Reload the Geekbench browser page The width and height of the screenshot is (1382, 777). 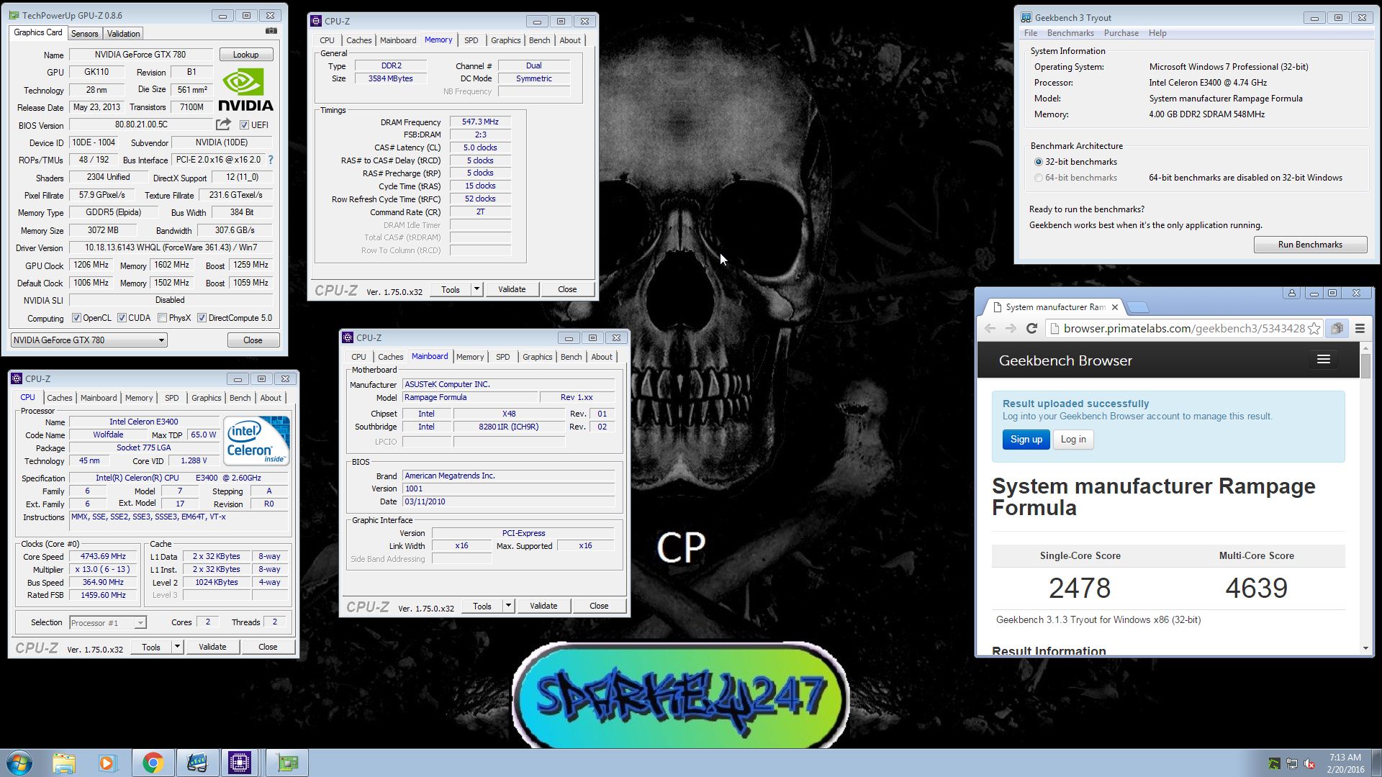(x=1031, y=329)
